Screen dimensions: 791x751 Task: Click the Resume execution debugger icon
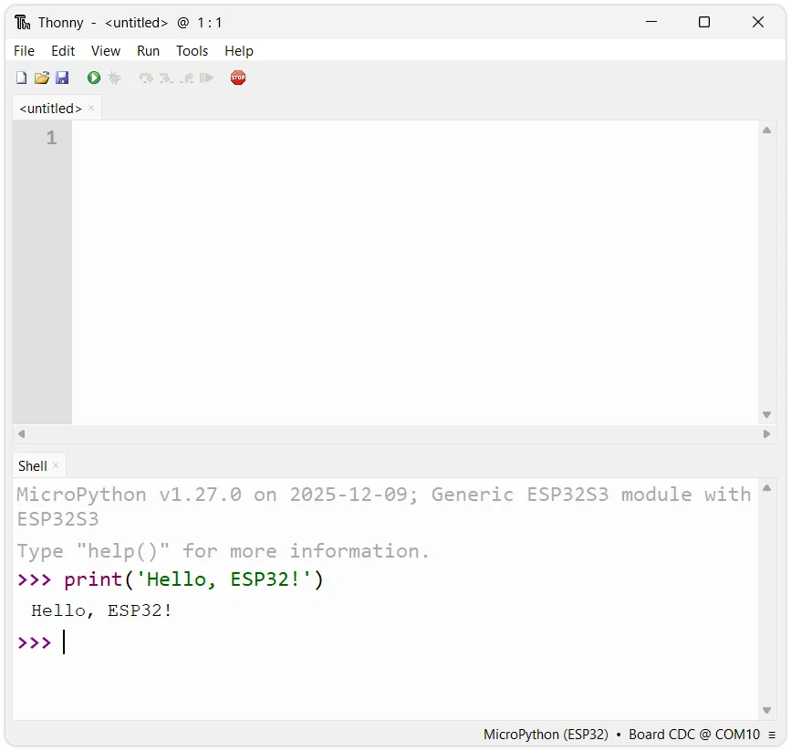coord(207,78)
